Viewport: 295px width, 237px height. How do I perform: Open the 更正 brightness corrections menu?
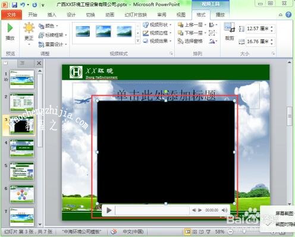pyautogui.click(x=29, y=34)
